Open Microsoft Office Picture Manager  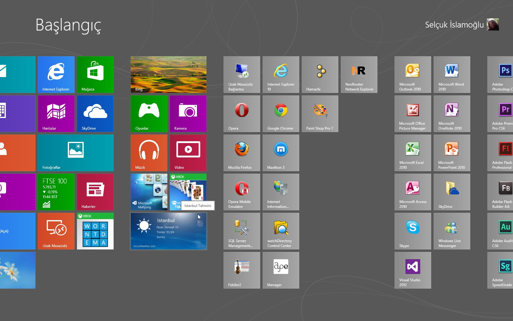coord(413,114)
